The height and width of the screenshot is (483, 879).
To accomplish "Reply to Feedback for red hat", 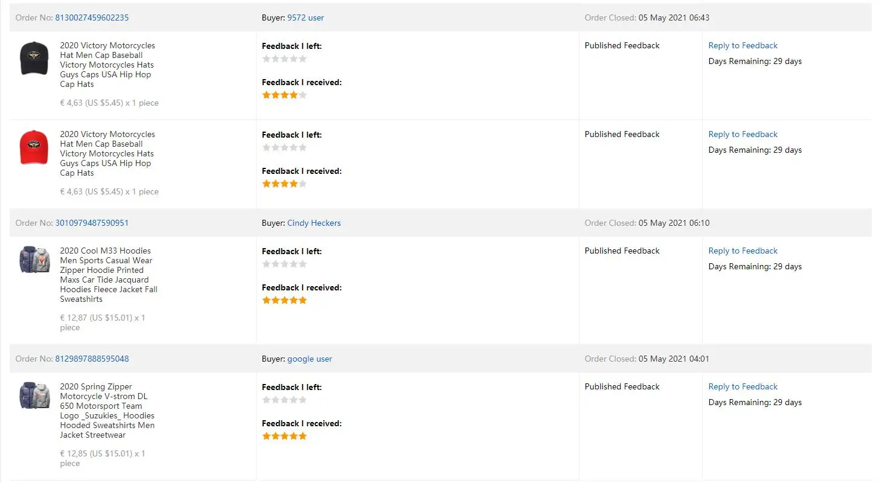I will (743, 134).
